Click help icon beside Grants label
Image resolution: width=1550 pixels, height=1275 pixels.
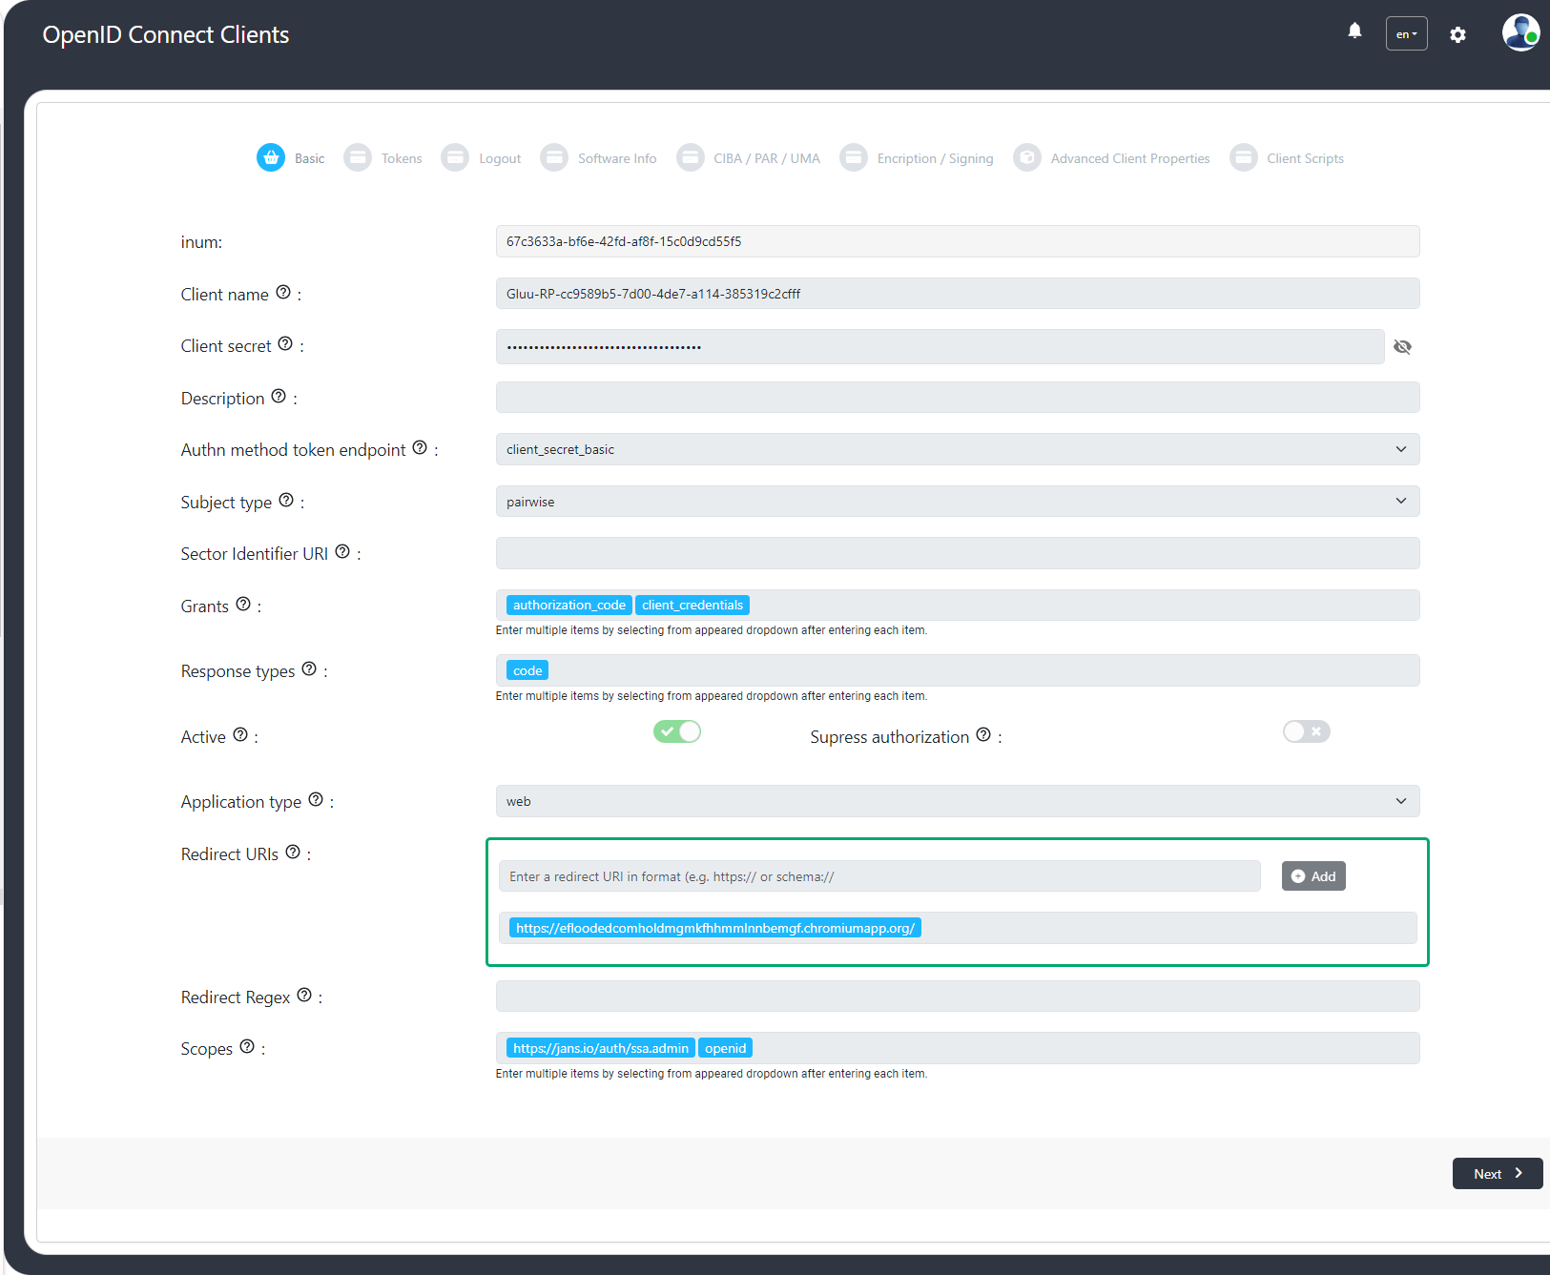pos(243,605)
